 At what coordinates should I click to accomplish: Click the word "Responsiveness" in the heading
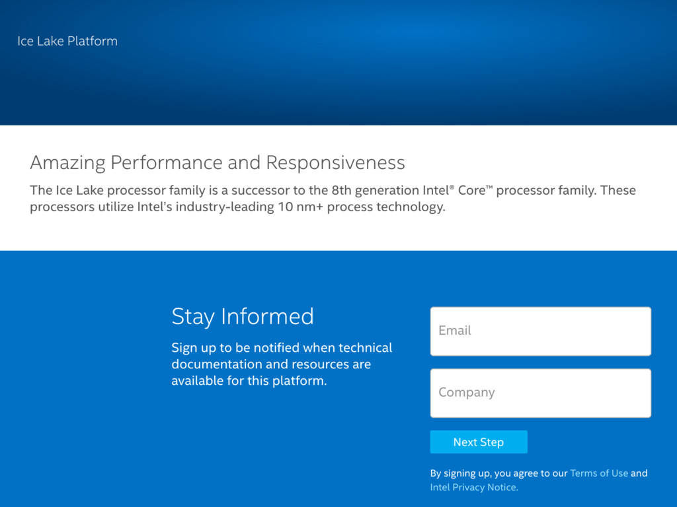[x=335, y=162]
